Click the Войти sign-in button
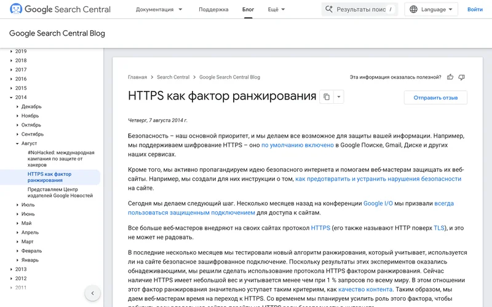 click(x=475, y=9)
